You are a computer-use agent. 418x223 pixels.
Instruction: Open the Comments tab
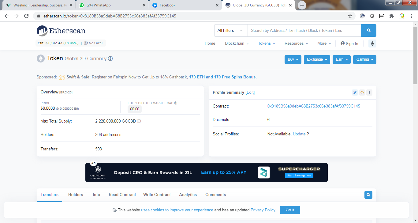coord(216,195)
